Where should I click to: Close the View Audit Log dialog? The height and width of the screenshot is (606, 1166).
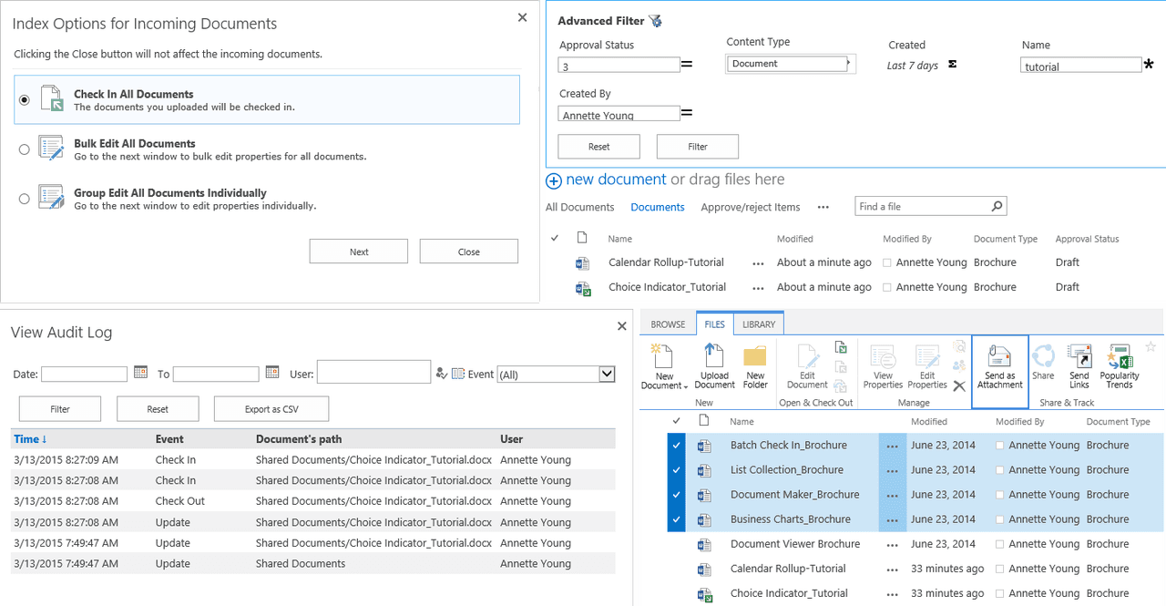click(x=622, y=325)
